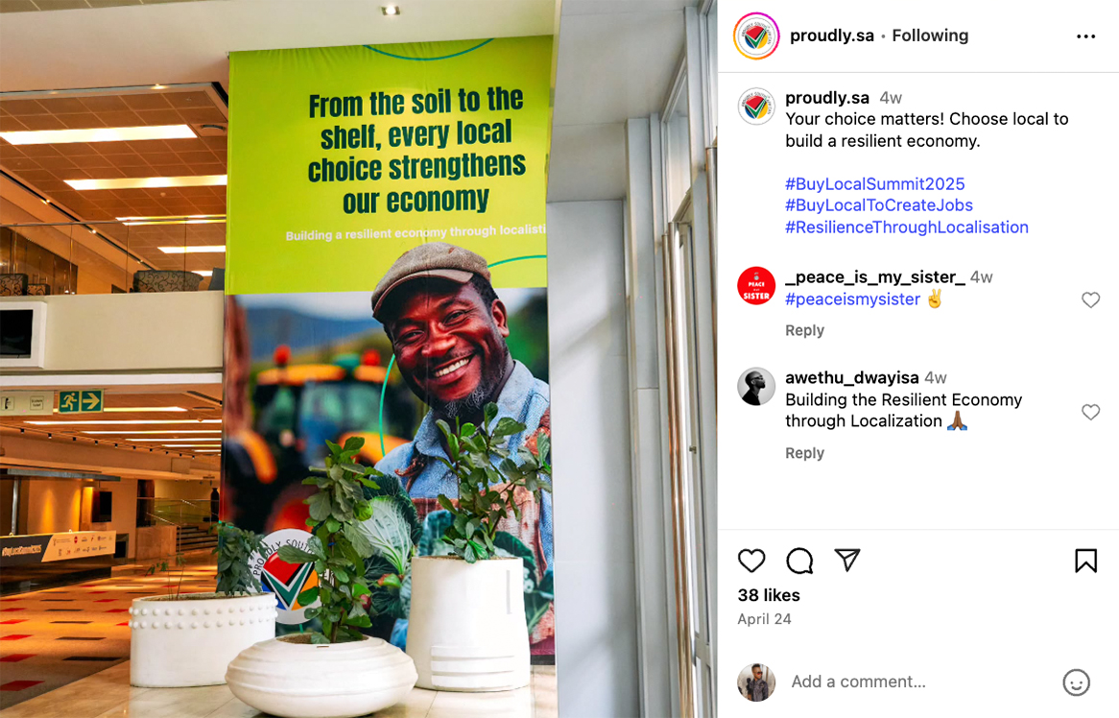The height and width of the screenshot is (718, 1119).
Task: Save post with bookmark icon
Action: 1085,561
